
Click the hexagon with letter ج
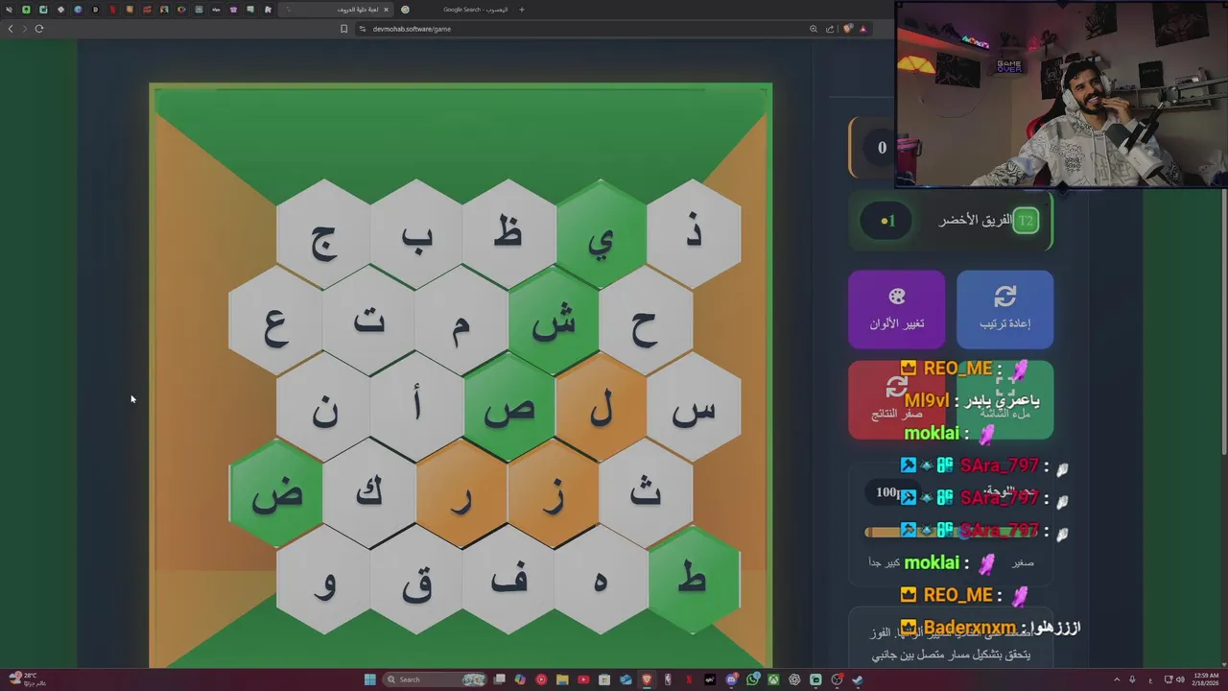coord(323,234)
